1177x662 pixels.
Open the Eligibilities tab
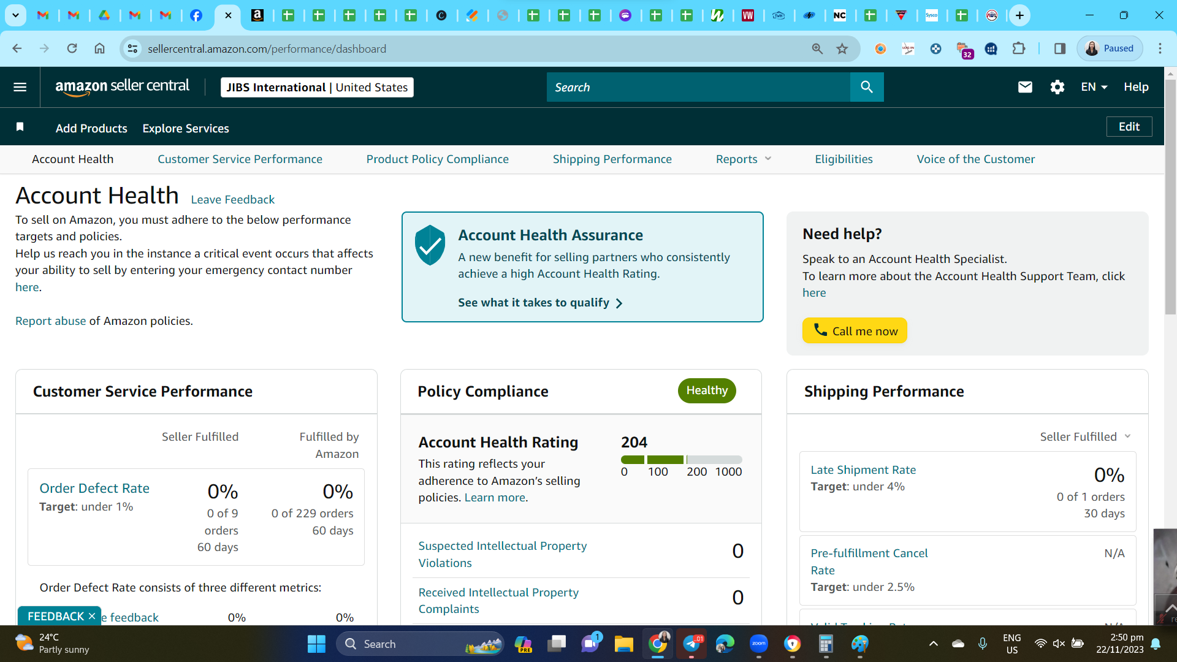point(844,159)
